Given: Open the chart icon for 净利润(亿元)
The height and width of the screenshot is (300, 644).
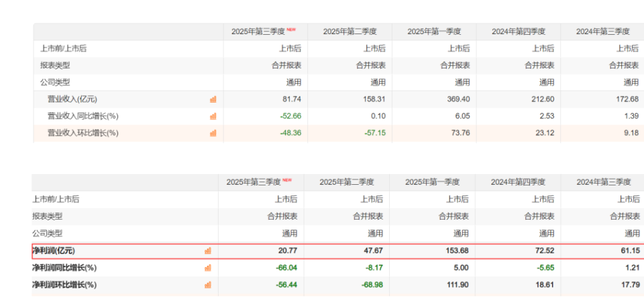Looking at the screenshot, I should point(208,250).
